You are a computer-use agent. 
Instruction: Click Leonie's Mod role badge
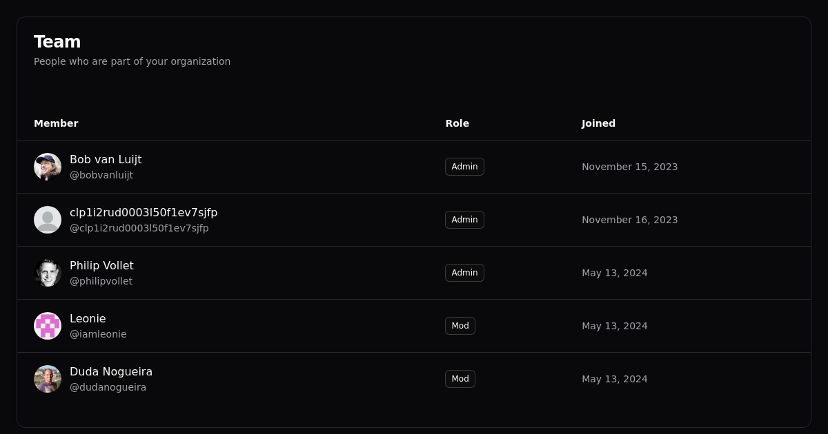(460, 326)
